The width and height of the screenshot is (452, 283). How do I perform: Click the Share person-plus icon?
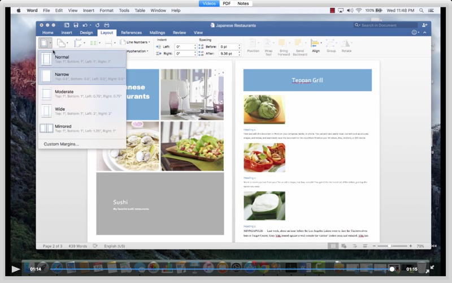pyautogui.click(x=425, y=25)
